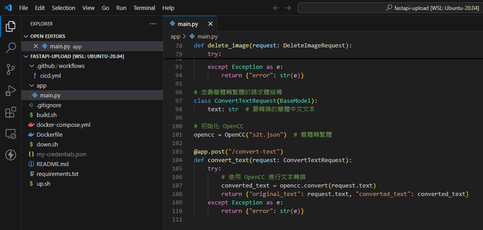Viewport: 483px width, 230px height.
Task: Open the Source Control view
Action: 10,69
